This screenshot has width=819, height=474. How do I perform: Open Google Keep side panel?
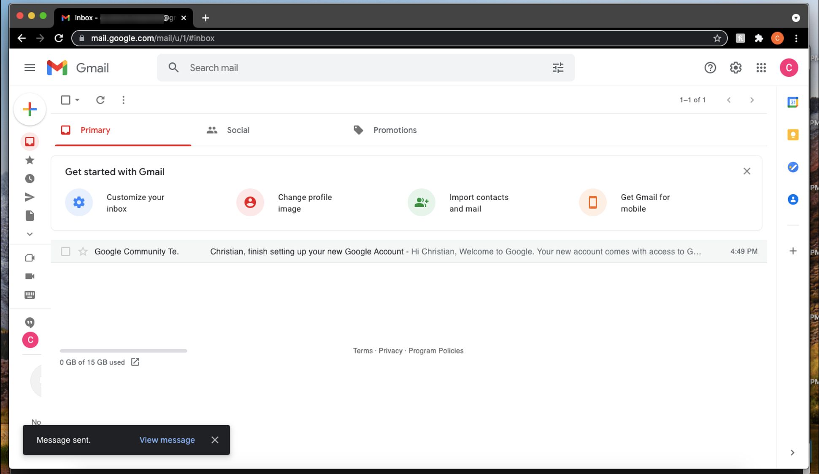[793, 135]
